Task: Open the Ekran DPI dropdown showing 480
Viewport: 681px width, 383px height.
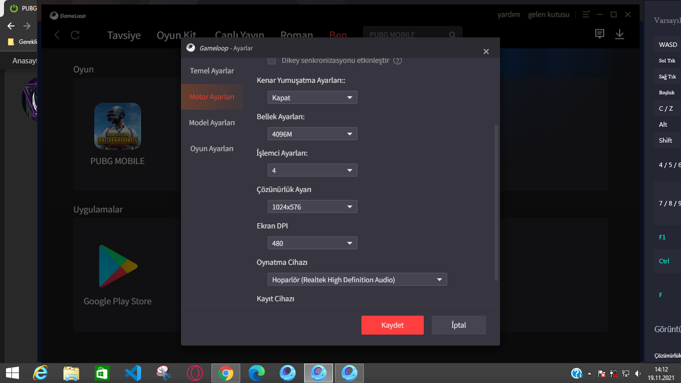Action: 313,243
